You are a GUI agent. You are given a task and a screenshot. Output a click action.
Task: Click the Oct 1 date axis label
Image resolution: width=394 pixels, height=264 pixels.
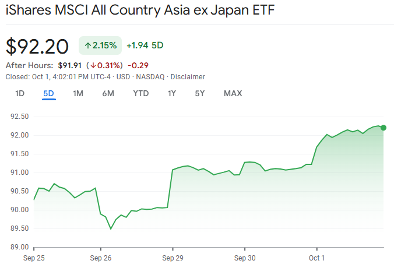[x=316, y=257]
